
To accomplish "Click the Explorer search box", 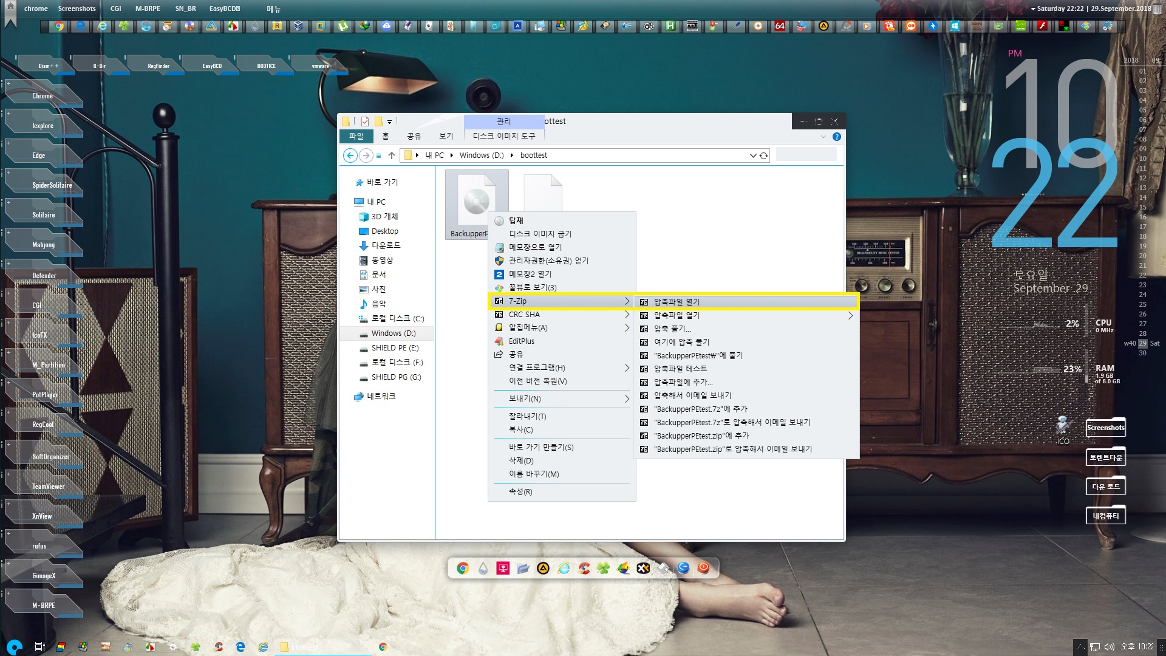I will point(806,155).
